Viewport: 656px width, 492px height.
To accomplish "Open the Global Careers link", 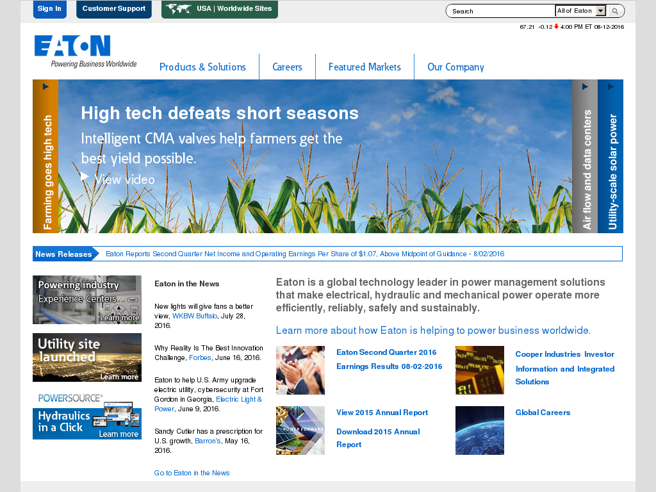I will [543, 413].
